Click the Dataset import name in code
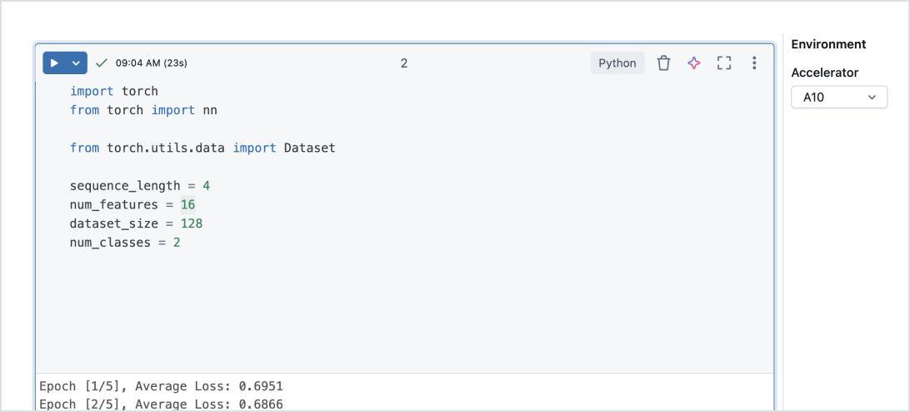The image size is (910, 412). pos(309,148)
